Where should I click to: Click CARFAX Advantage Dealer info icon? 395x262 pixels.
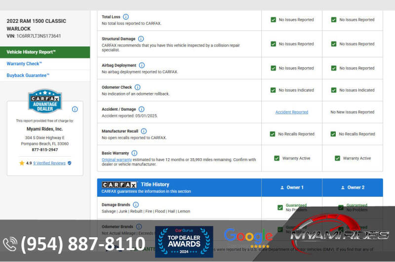point(75,109)
